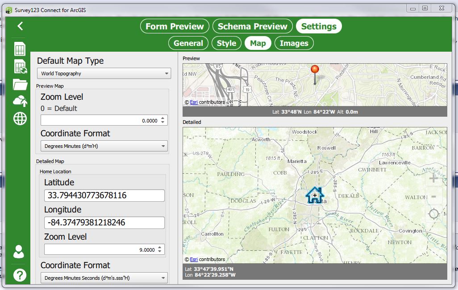Click Acworth label on detailed map
Image resolution: width=458 pixels, height=290 pixels.
[261, 139]
